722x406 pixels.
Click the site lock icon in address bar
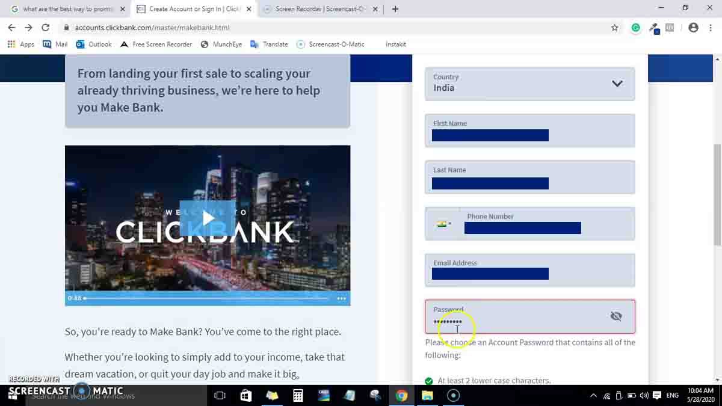click(x=66, y=28)
